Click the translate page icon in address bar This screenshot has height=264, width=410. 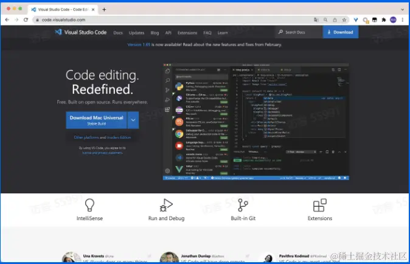[x=316, y=20]
